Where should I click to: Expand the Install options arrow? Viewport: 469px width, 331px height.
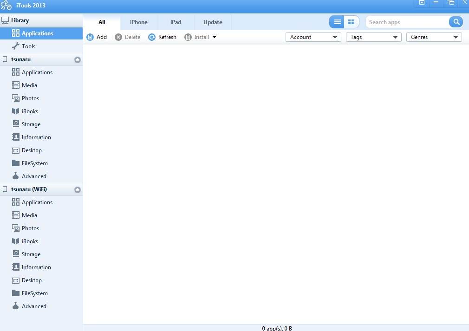click(x=214, y=37)
